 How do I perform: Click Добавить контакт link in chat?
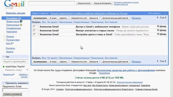23,75
